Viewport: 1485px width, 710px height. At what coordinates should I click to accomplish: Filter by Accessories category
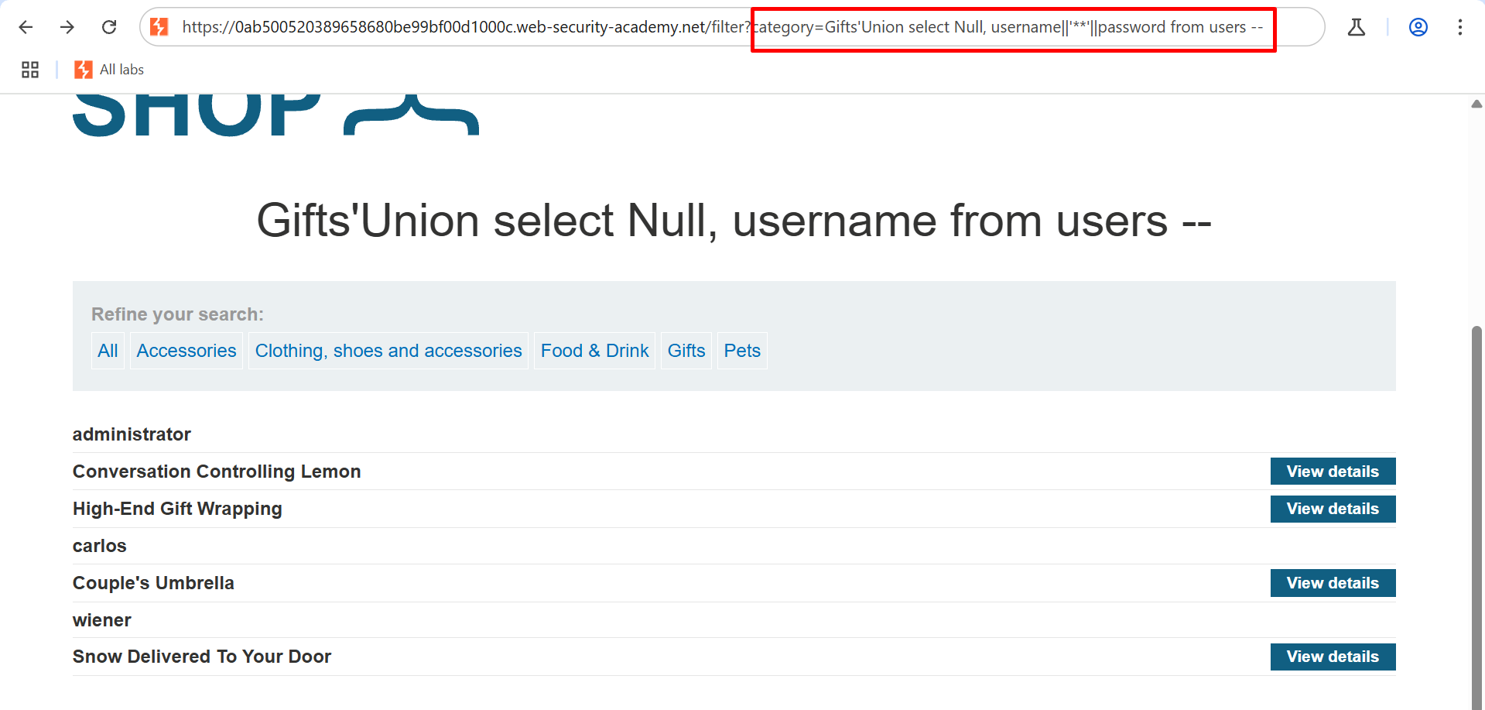tap(186, 351)
